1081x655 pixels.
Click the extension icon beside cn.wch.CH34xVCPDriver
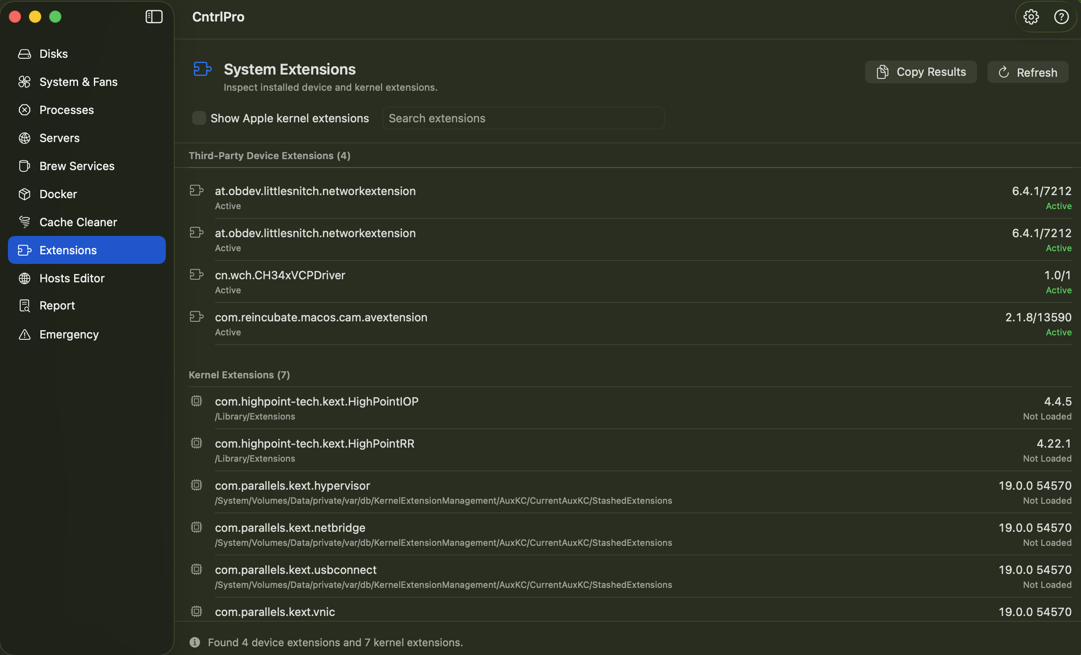197,274
